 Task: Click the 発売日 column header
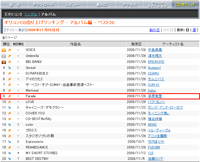[136, 44]
